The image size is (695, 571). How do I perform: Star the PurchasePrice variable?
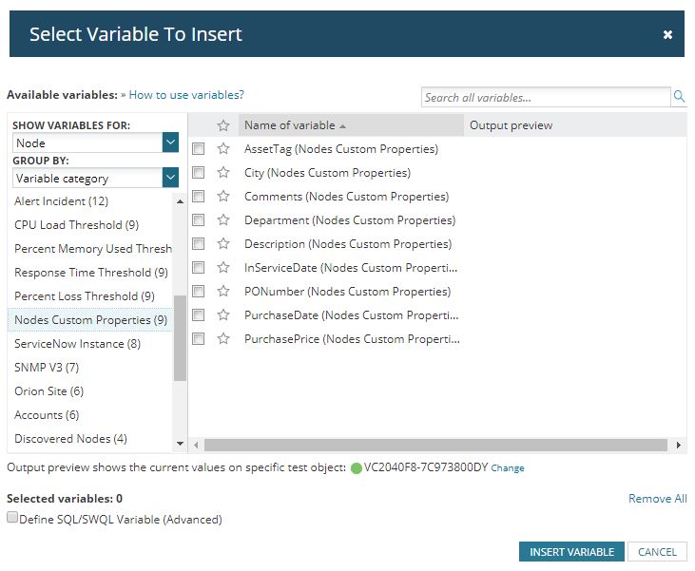click(x=223, y=339)
